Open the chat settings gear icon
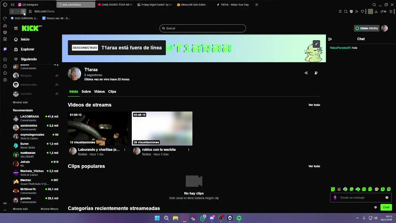This screenshot has width=396, height=223. pyautogui.click(x=376, y=208)
